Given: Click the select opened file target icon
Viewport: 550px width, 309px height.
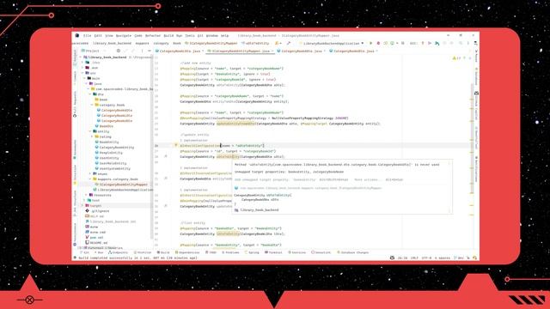Looking at the screenshot, I should click(x=119, y=51).
